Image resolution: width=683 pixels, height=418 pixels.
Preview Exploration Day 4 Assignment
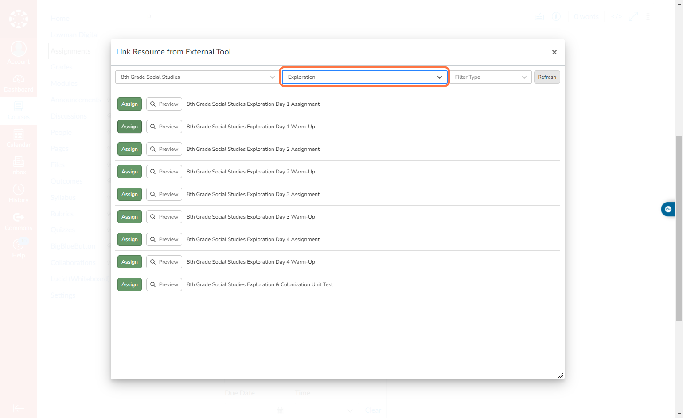pos(164,239)
